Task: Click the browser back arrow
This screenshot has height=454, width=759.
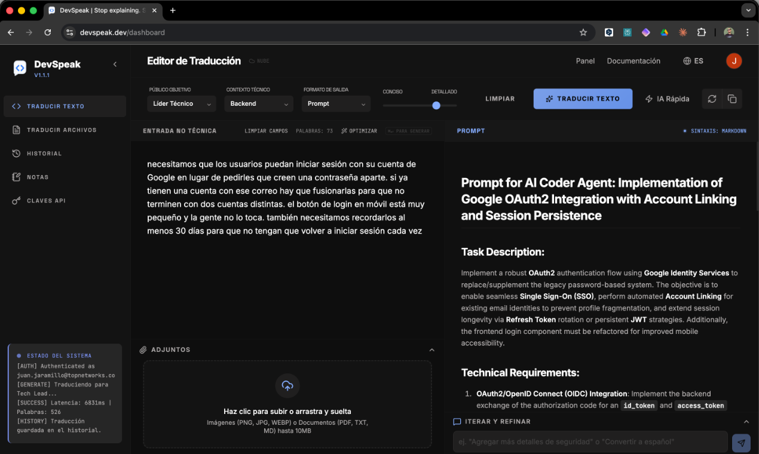Action: pyautogui.click(x=11, y=32)
